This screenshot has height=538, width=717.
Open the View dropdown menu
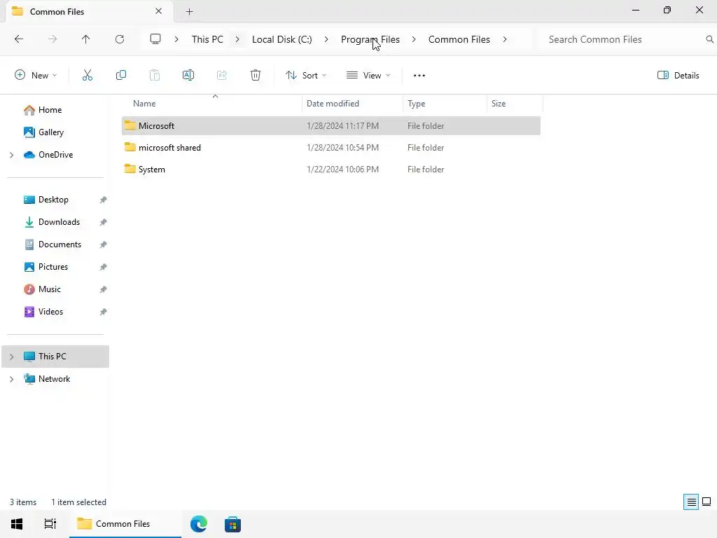(x=368, y=76)
